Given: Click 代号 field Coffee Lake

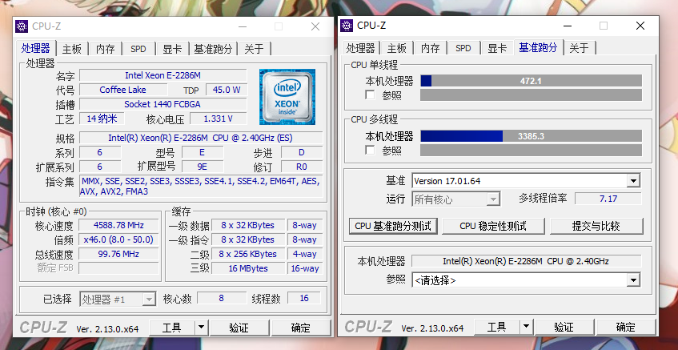Looking at the screenshot, I should [x=123, y=90].
